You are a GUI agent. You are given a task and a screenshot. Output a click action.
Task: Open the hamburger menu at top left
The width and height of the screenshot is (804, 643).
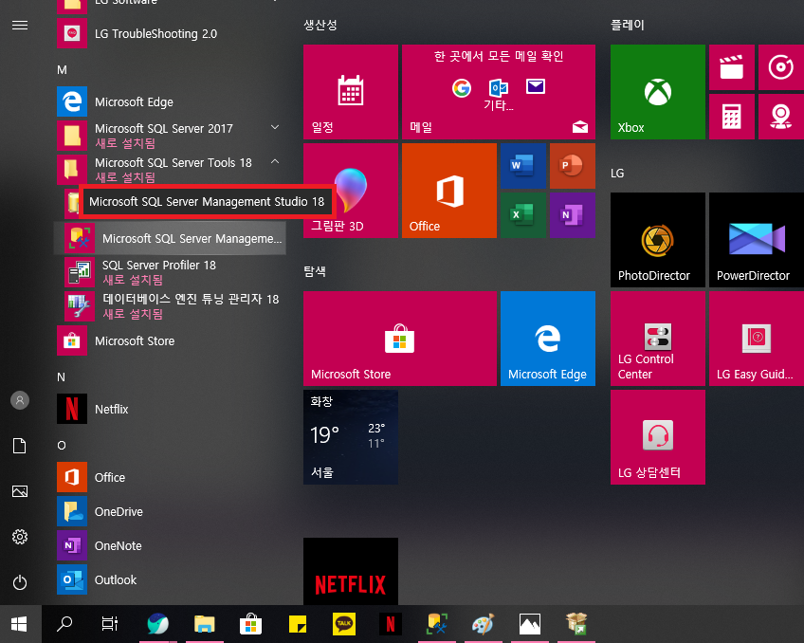pos(20,25)
